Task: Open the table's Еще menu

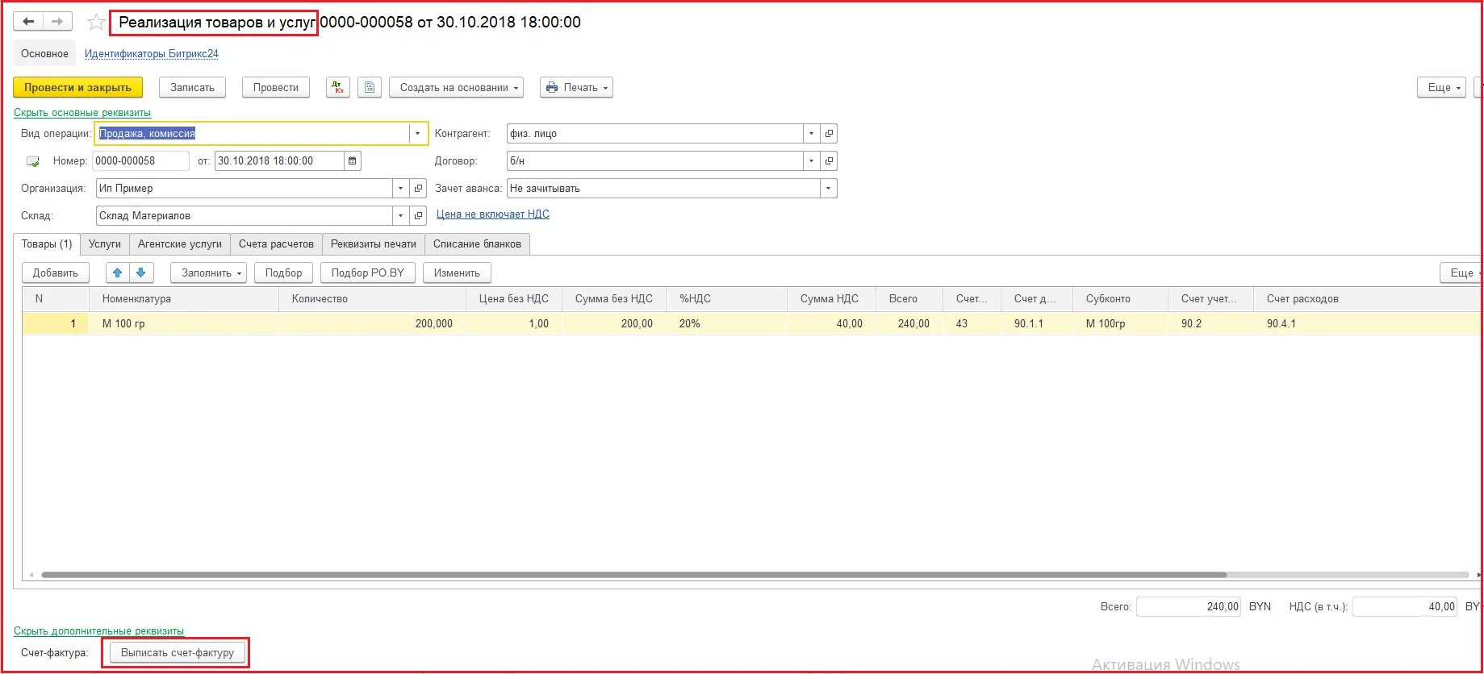Action: 1462,273
